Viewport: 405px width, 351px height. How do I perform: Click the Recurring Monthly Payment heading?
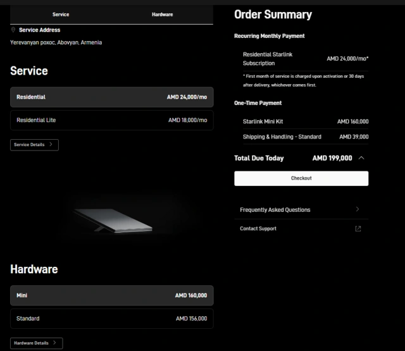click(x=270, y=36)
